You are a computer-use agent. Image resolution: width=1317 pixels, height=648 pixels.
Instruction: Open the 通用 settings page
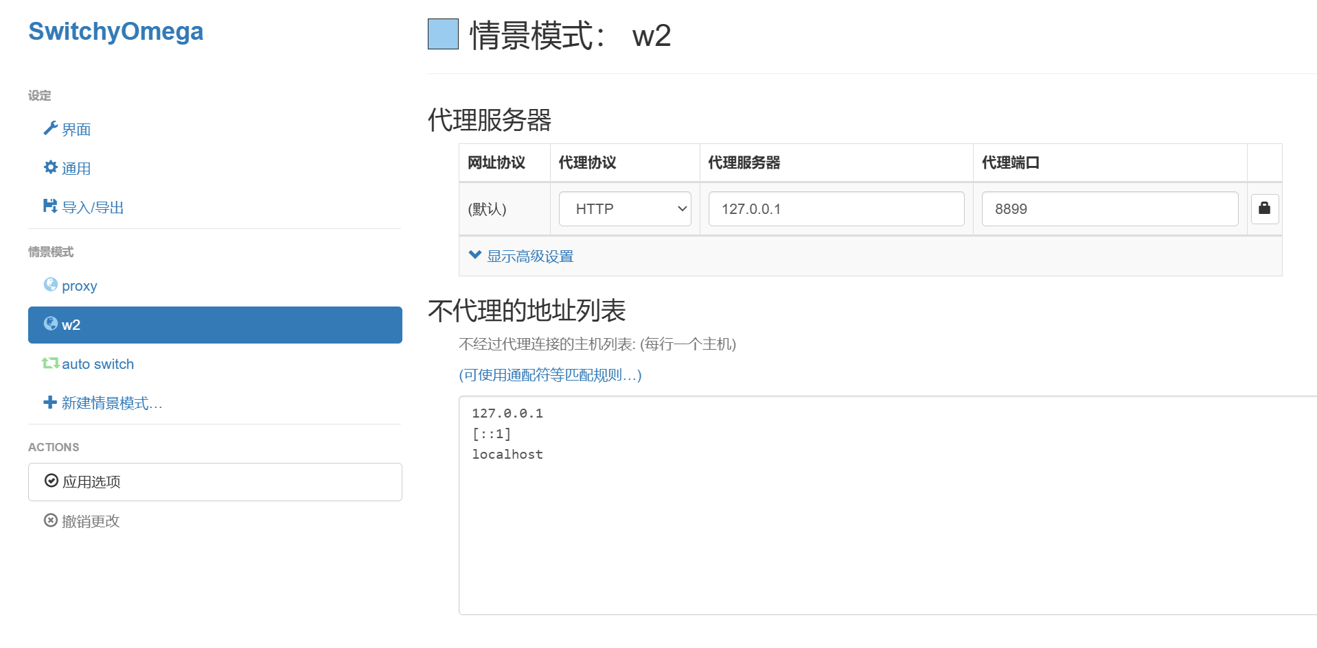pyautogui.click(x=76, y=169)
